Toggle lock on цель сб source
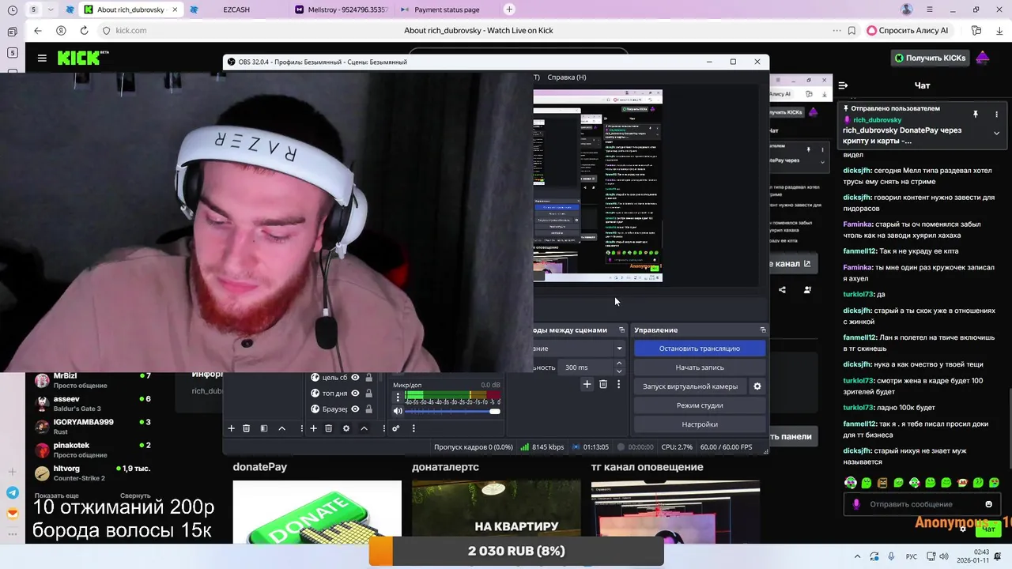 pos(368,377)
